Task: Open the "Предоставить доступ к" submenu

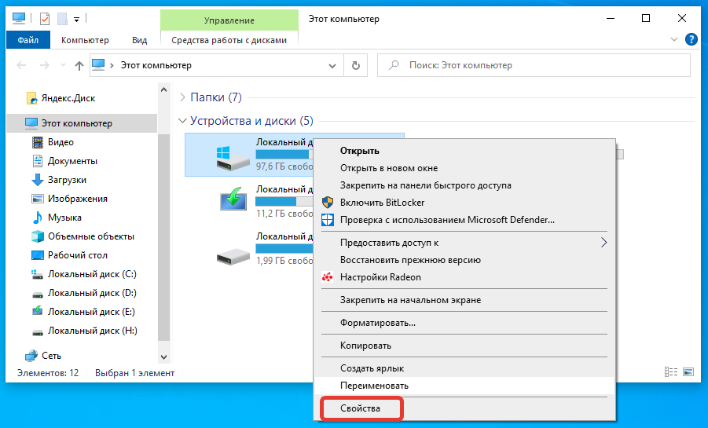Action: tap(603, 243)
